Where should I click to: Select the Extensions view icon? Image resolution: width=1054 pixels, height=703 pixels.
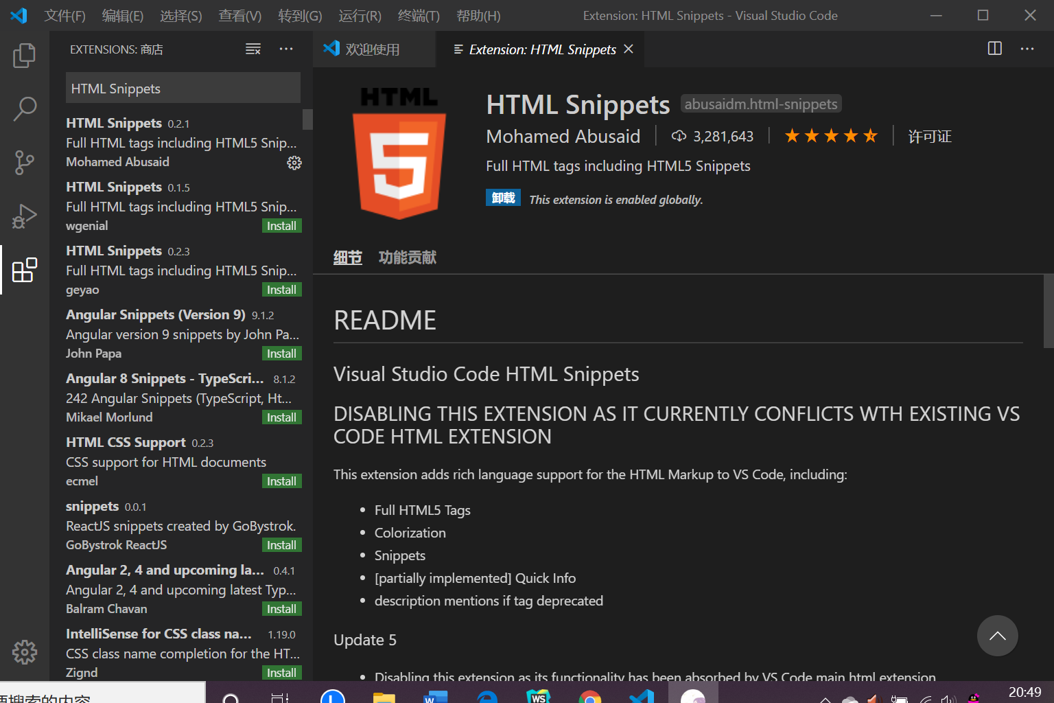(x=25, y=270)
